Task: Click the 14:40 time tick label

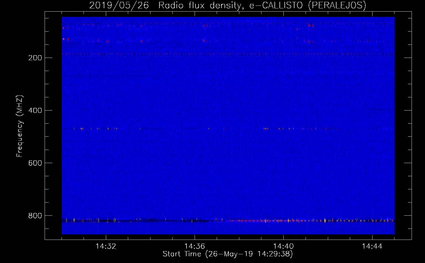Action: 283,246
